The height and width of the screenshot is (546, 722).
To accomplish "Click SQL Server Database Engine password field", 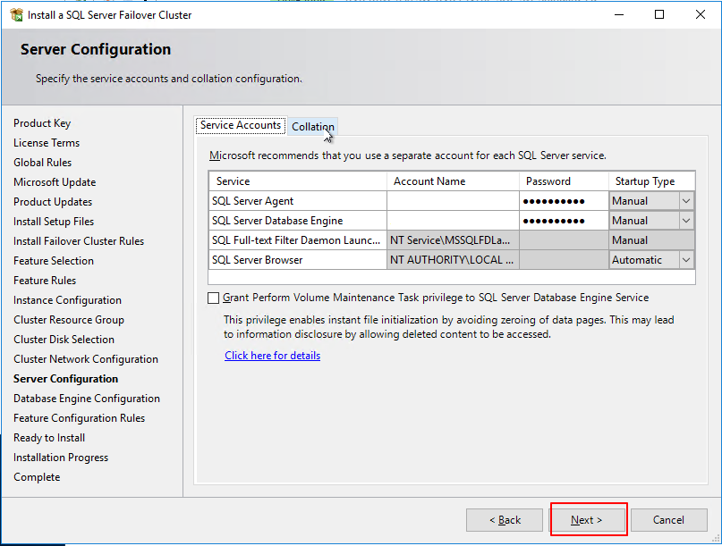I will pyautogui.click(x=564, y=221).
